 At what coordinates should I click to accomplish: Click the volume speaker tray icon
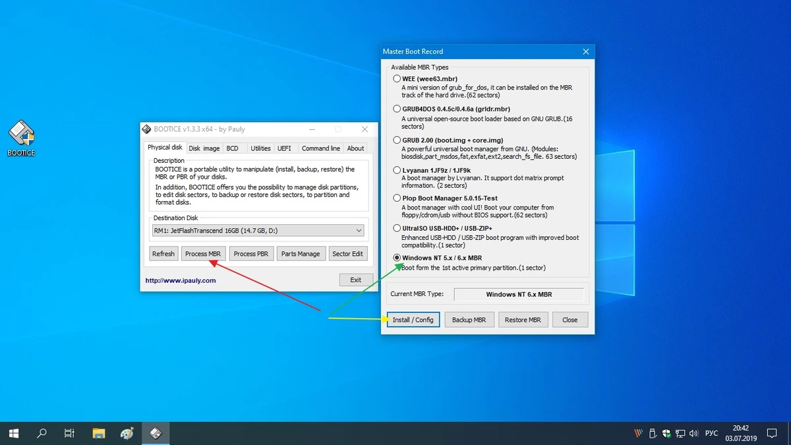[x=693, y=433]
